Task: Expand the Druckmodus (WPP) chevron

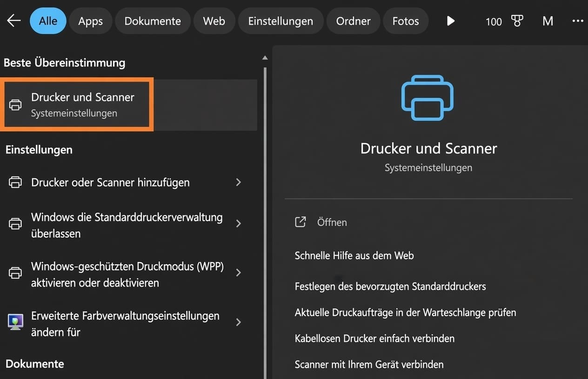Action: pos(238,273)
